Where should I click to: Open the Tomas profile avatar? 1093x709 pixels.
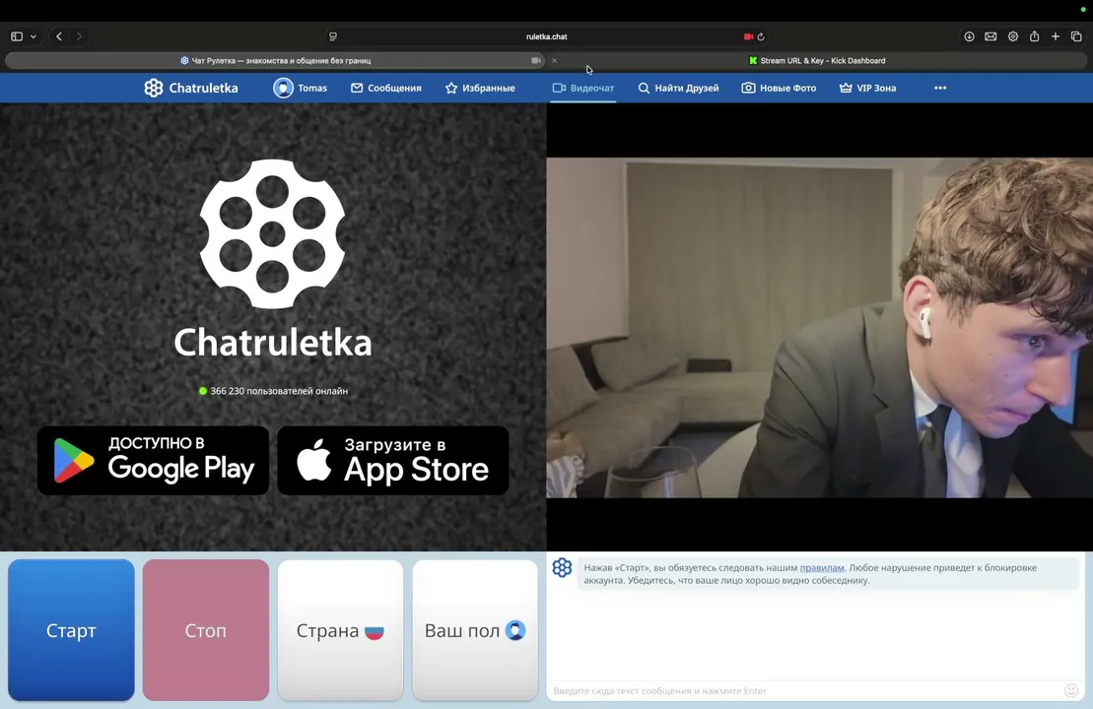tap(283, 88)
